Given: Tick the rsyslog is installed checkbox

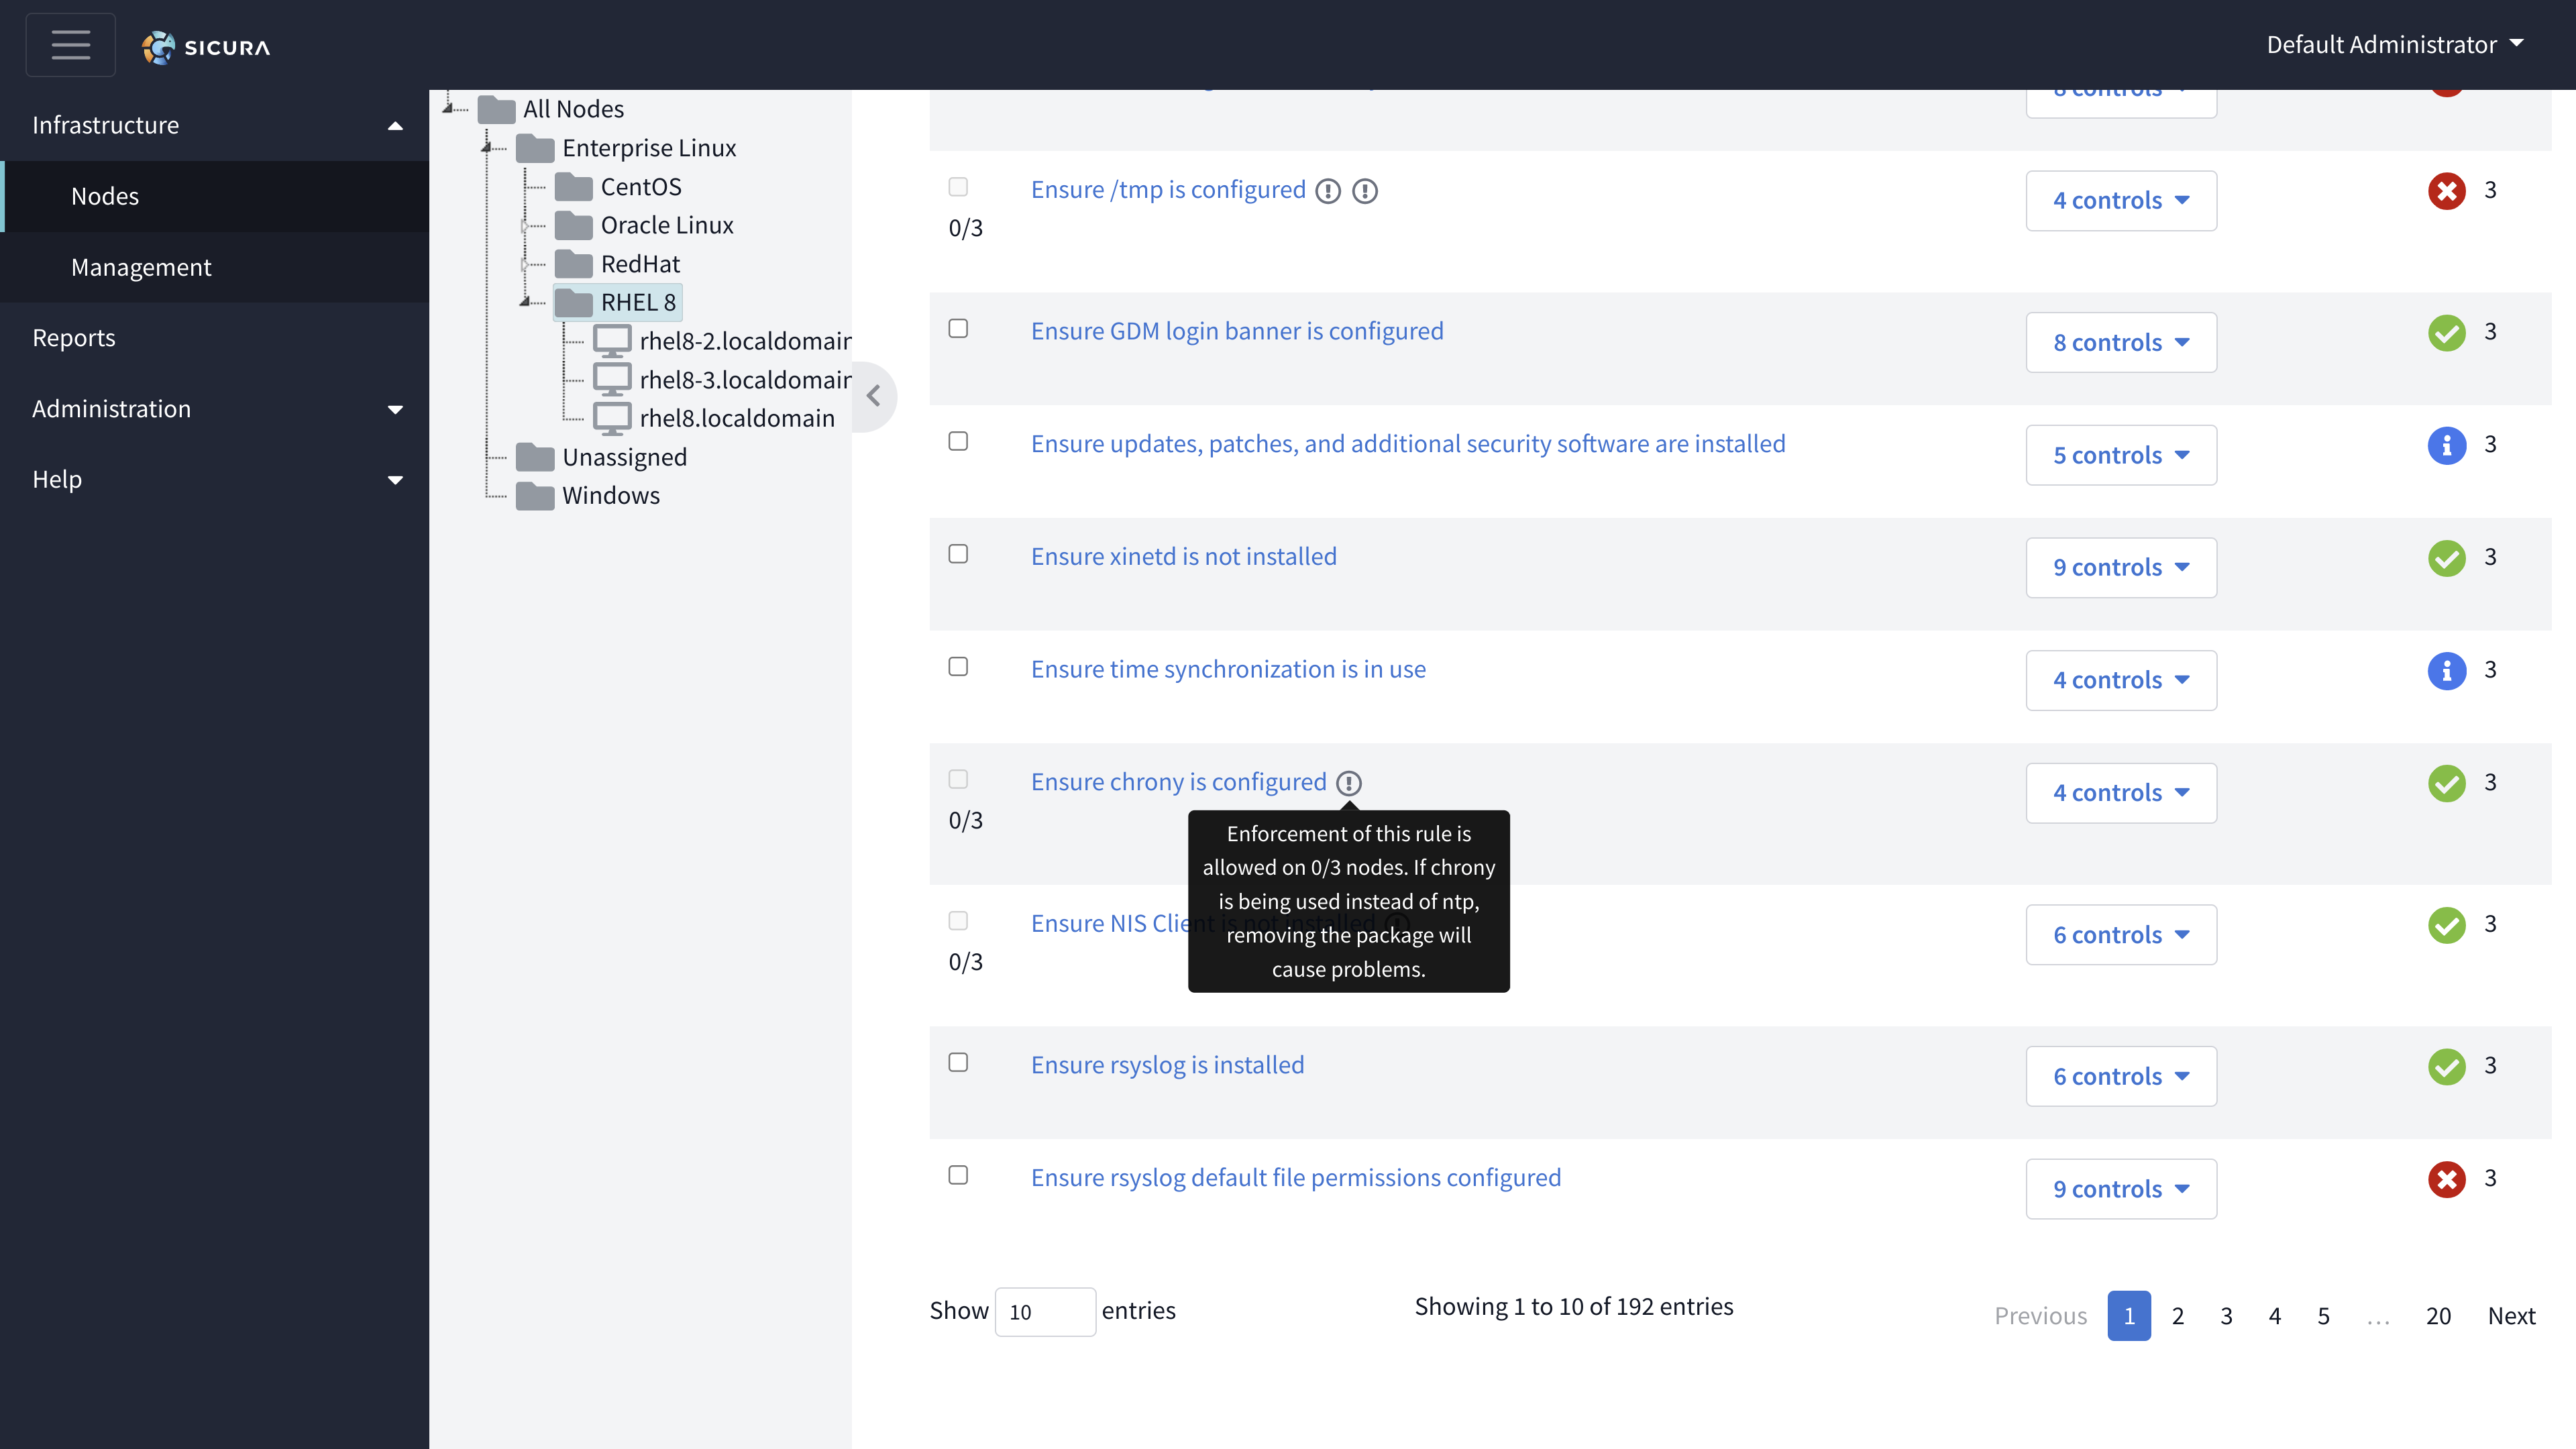Looking at the screenshot, I should (958, 1062).
